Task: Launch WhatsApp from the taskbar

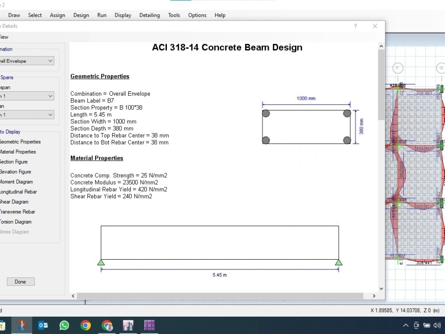Action: (x=64, y=325)
